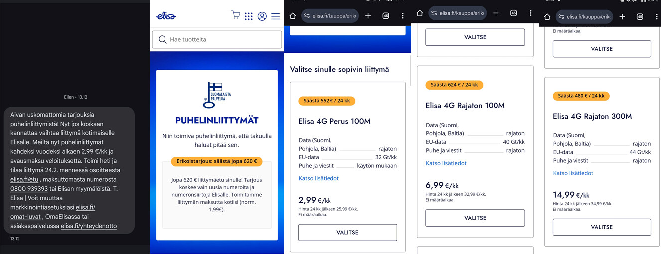Open the user account icon in the Elisa header
Viewport: 661px width, 254px height.
pos(262,16)
